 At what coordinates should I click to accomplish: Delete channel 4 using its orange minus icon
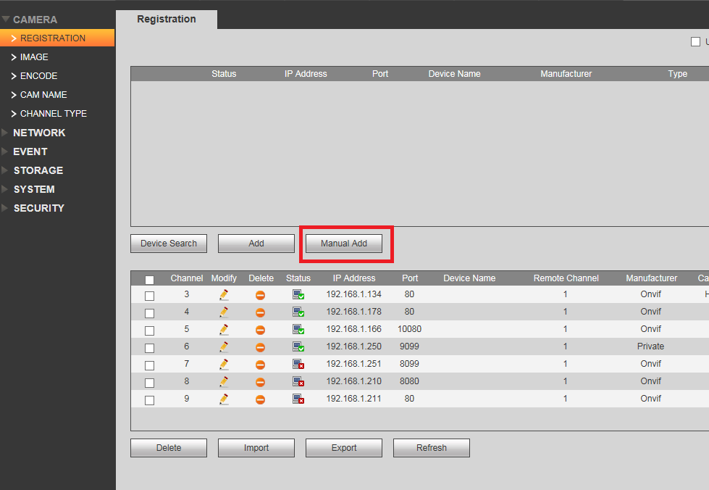tap(260, 312)
